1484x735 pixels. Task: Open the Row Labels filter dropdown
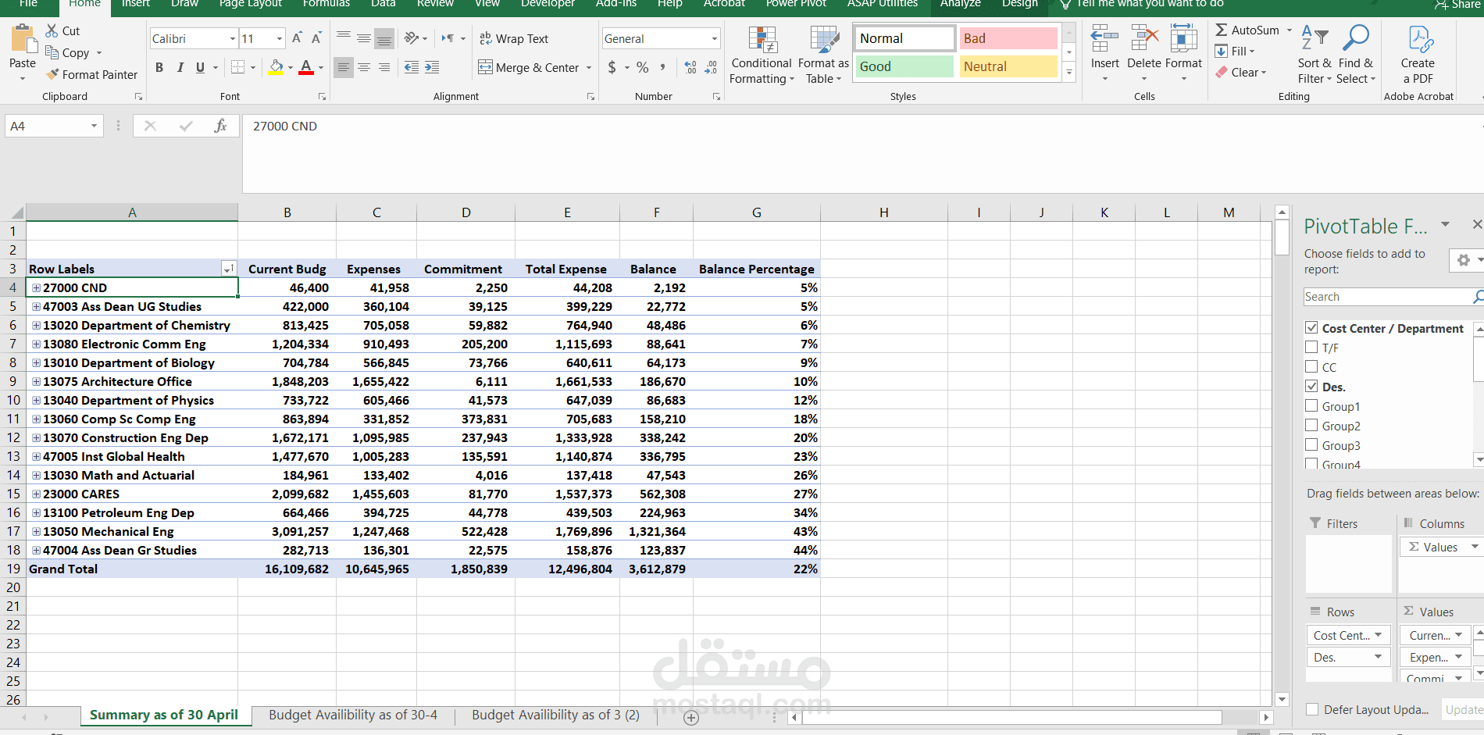click(x=228, y=269)
